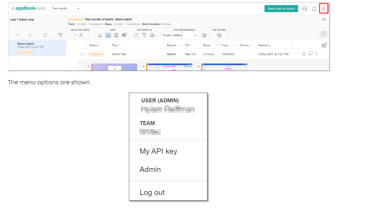Tick the Demo Test row checkbox

pos(72,54)
